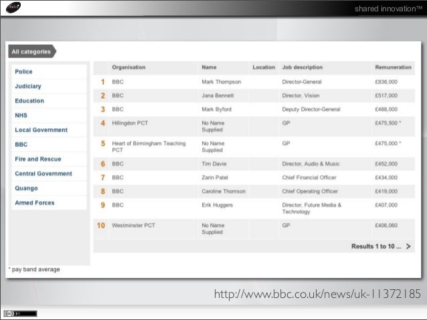
Task: Click Chief Operating Officer job description
Action: click(310, 191)
